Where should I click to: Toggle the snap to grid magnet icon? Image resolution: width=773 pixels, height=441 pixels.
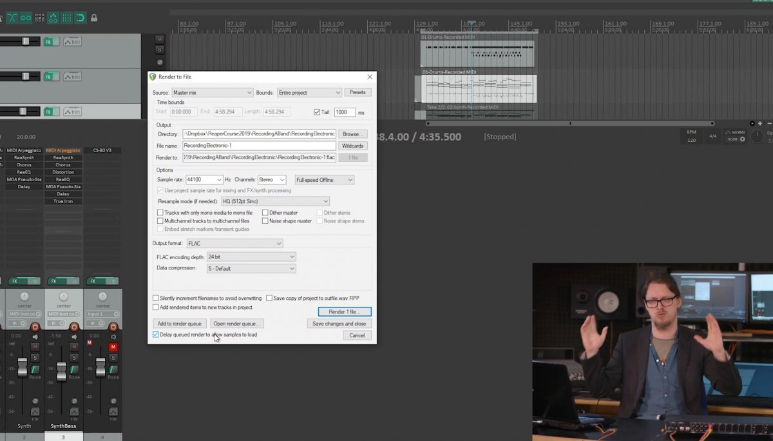[x=80, y=18]
